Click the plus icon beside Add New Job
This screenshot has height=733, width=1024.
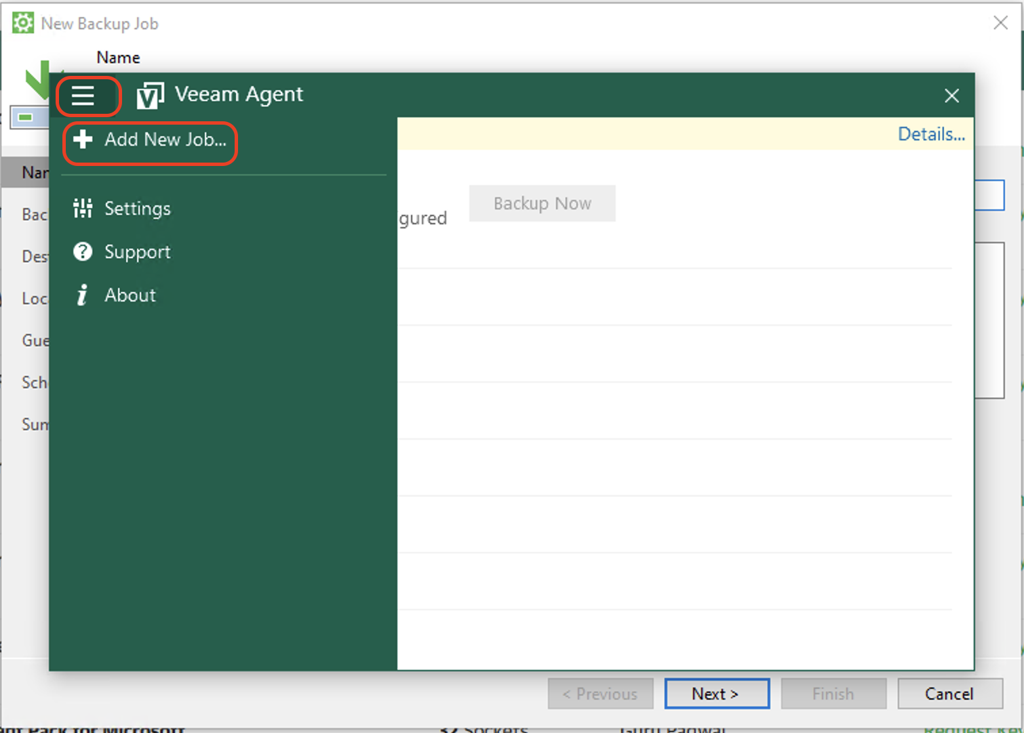coord(83,139)
